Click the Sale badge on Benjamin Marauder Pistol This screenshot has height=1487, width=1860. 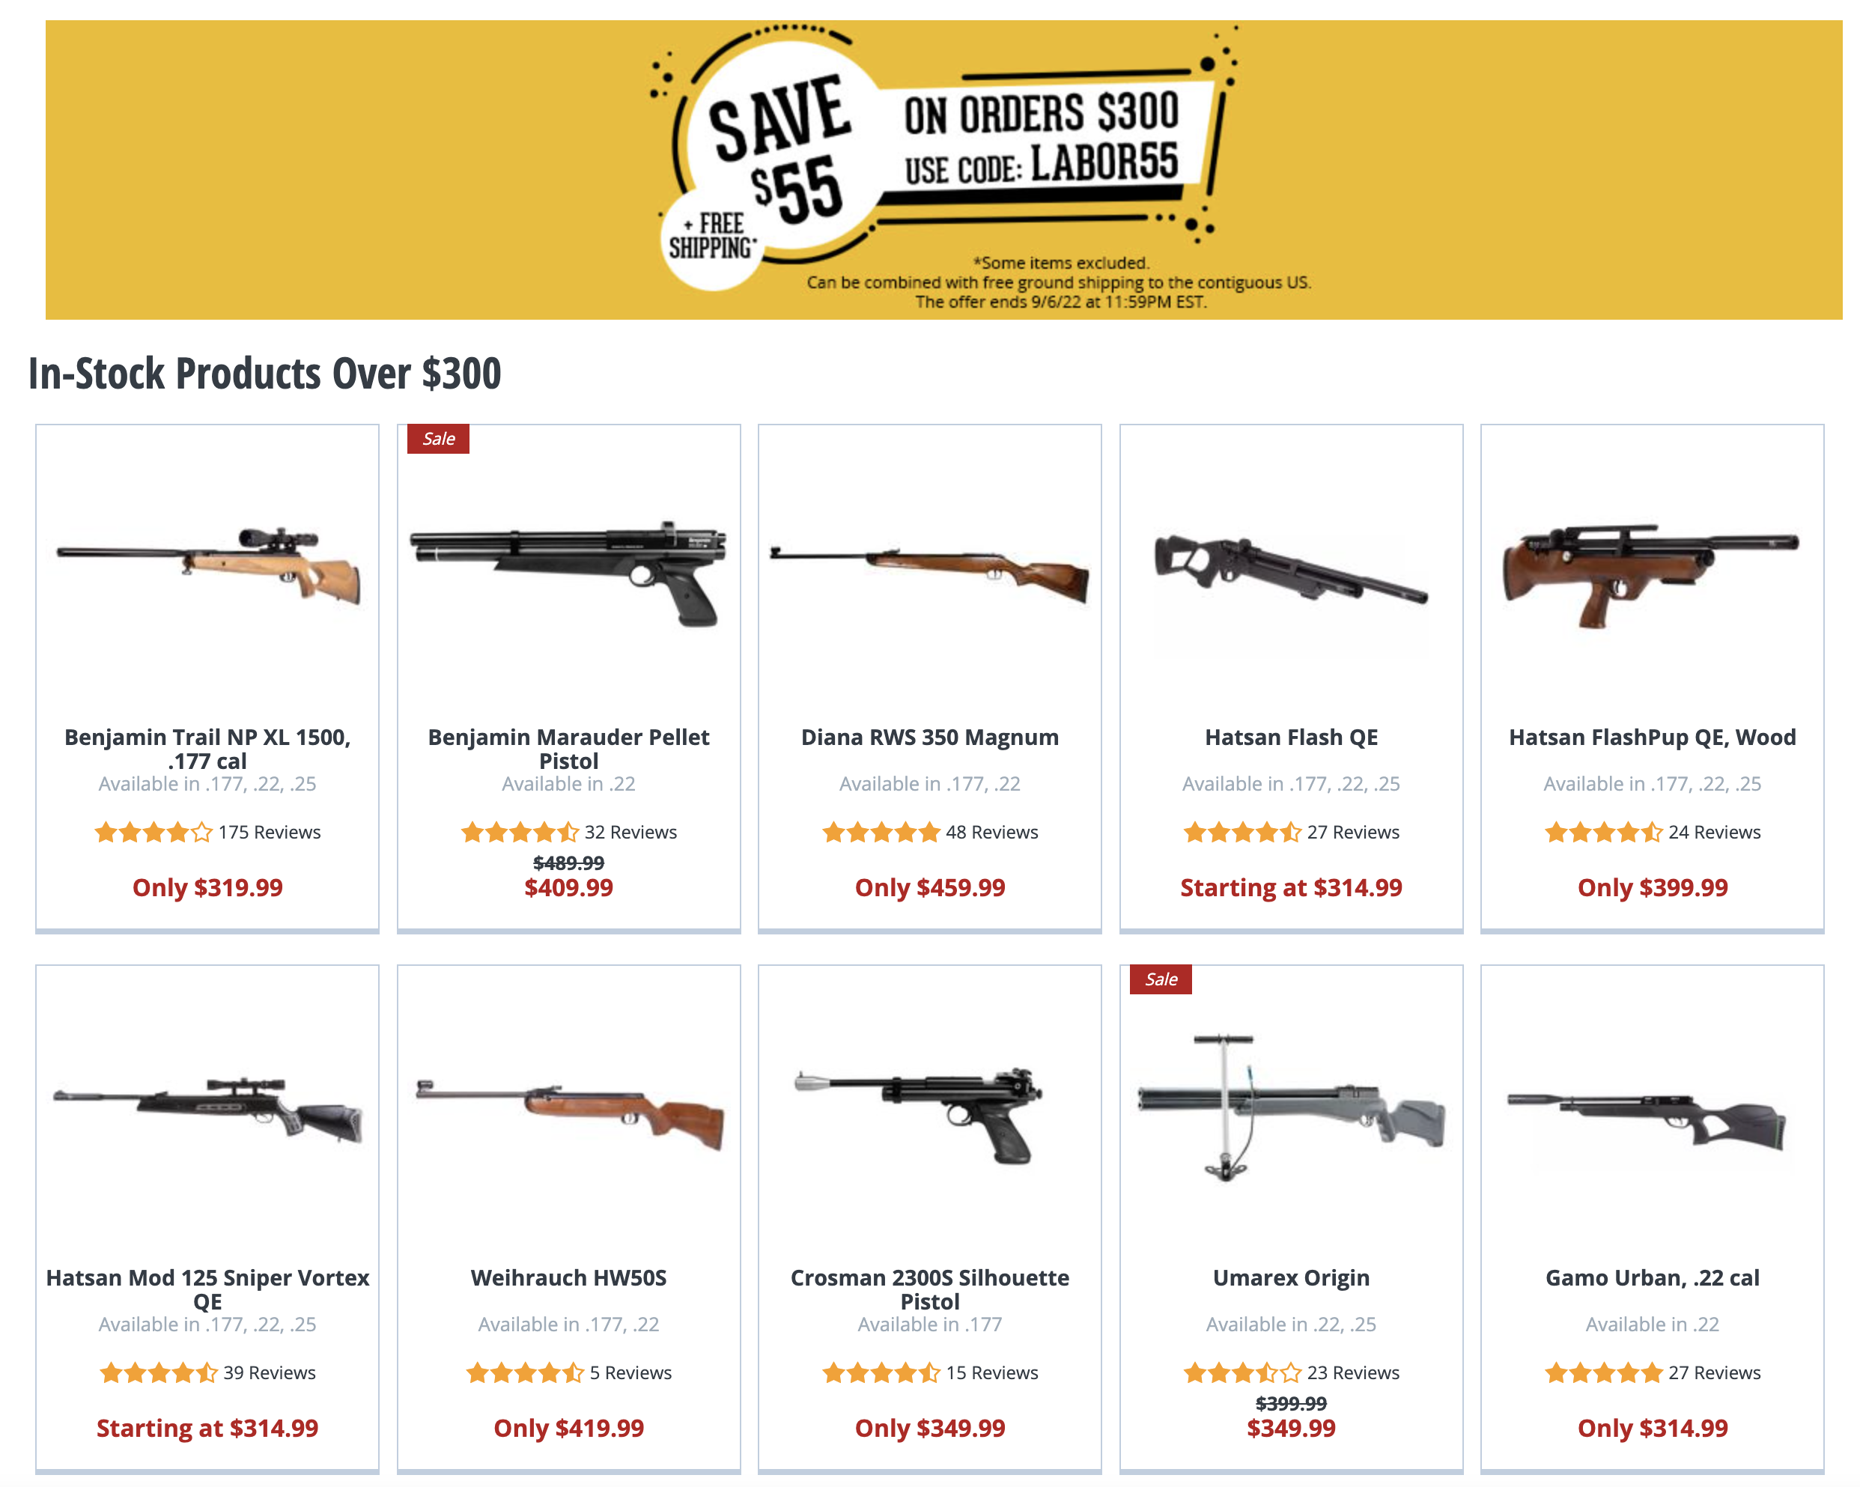click(x=438, y=439)
